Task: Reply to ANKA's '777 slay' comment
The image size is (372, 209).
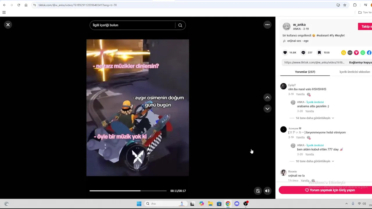Action: (x=309, y=154)
